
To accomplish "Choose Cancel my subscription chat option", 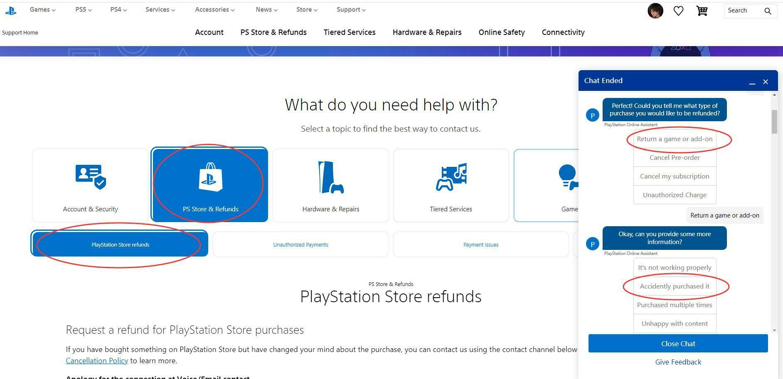I will pos(675,176).
